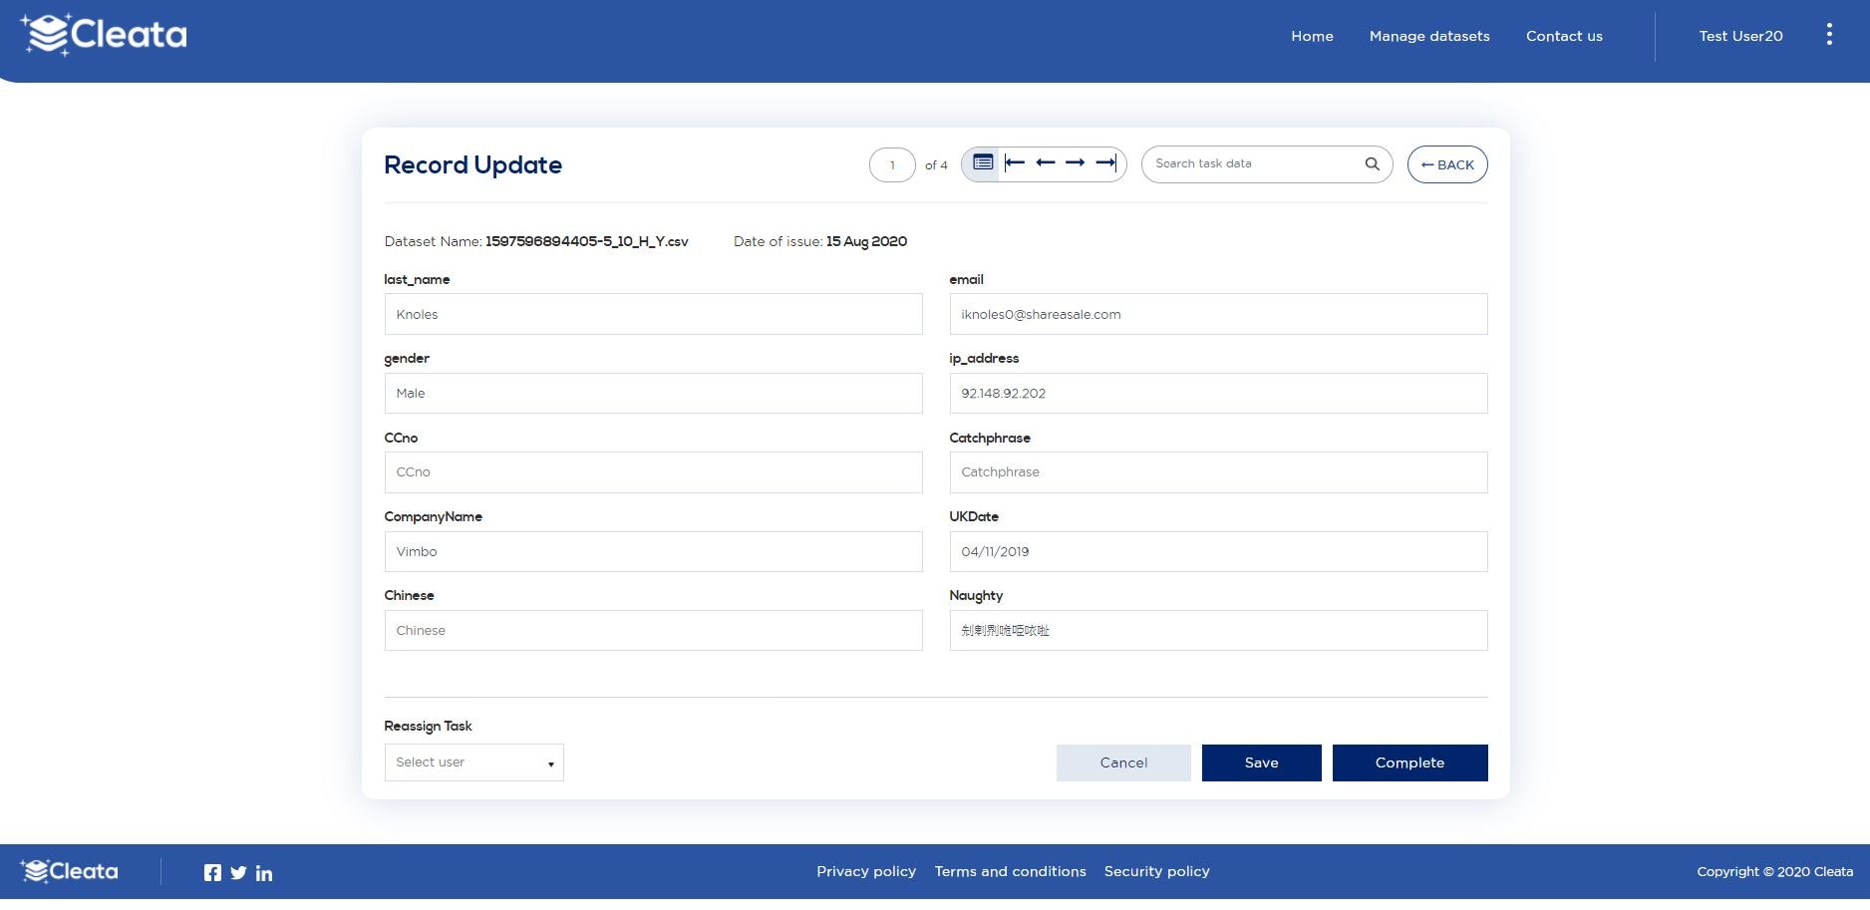Click the empty CCno input

tap(653, 472)
